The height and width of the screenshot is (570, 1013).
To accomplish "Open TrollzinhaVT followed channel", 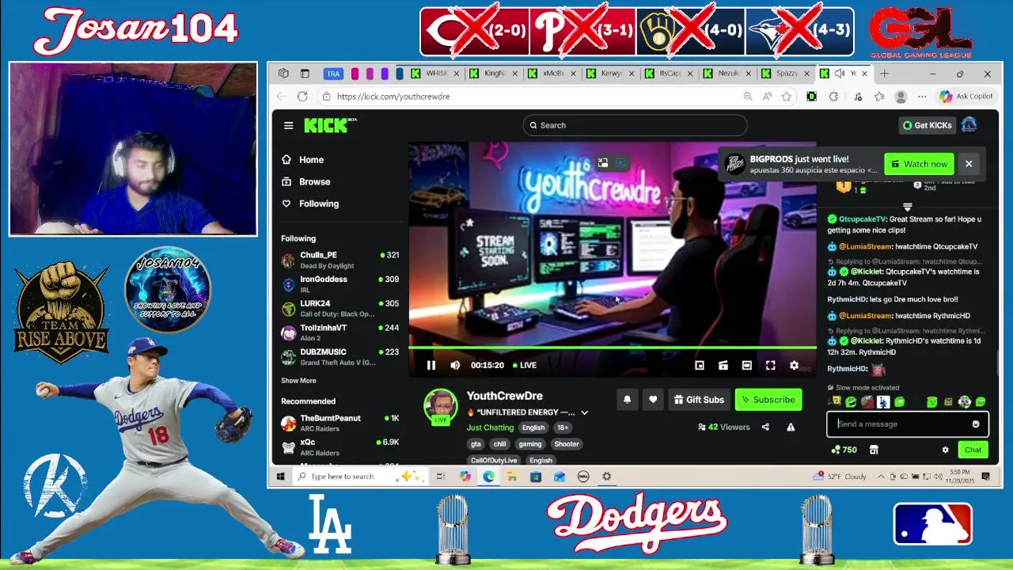I will pos(340,332).
